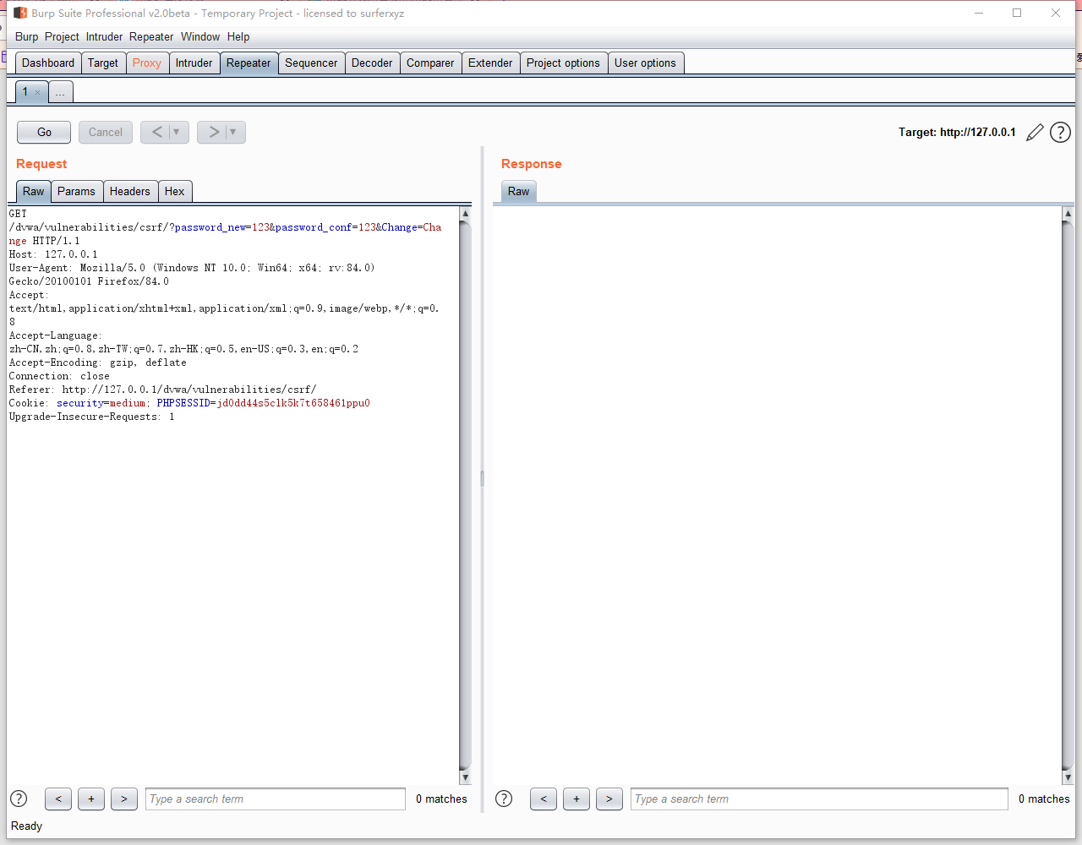Screen dimensions: 1082x845
Task: Open the Intruder menu
Action: tap(104, 36)
